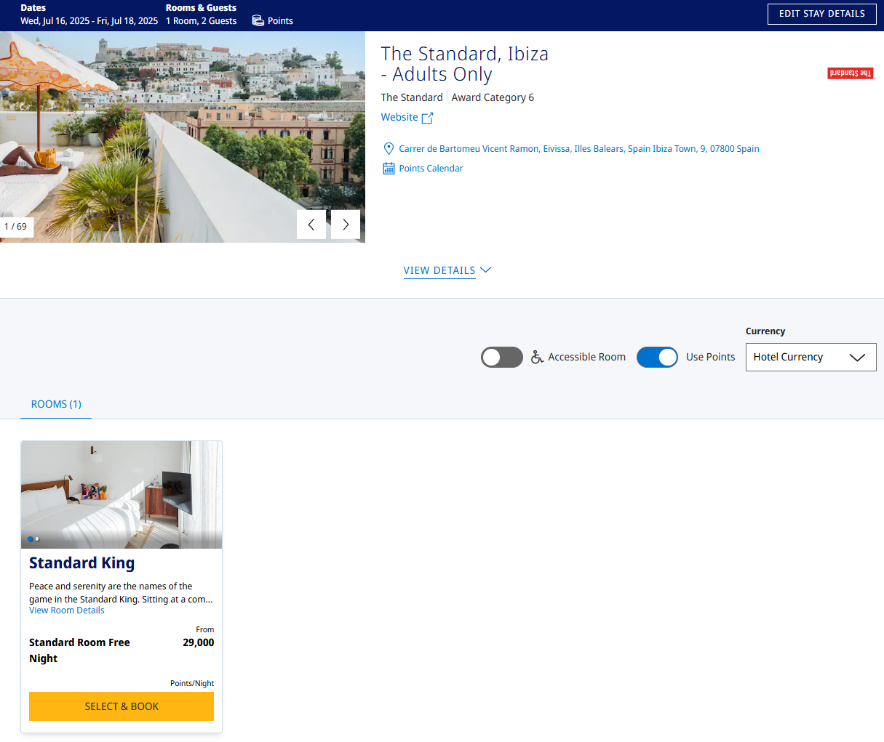
Task: Expand View Details section
Action: tap(447, 270)
